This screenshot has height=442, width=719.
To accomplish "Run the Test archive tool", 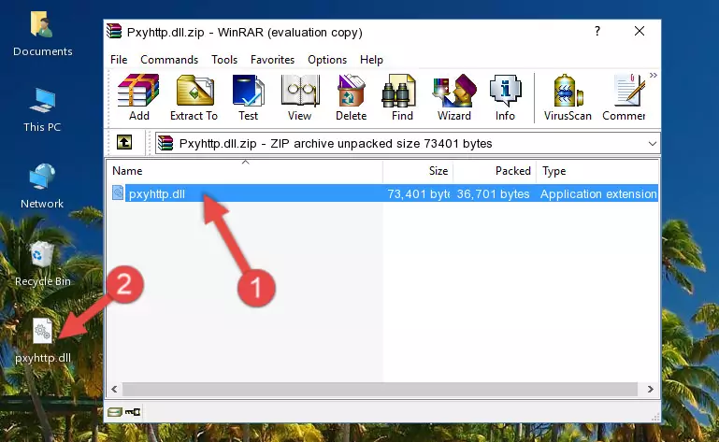I will pos(248,98).
